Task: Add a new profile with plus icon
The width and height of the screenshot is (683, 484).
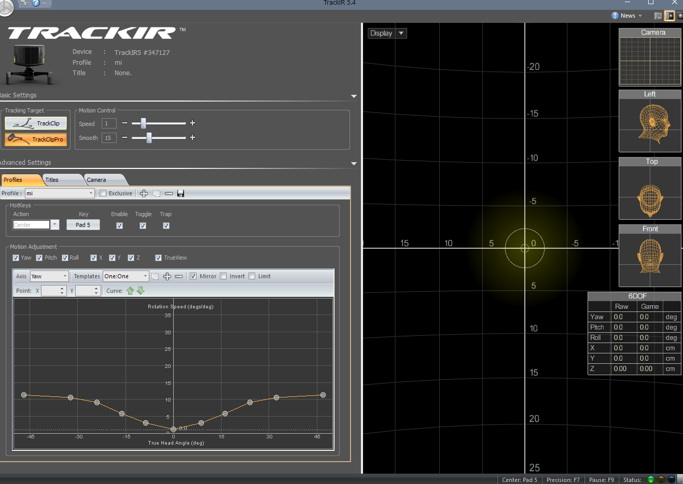Action: (x=144, y=193)
